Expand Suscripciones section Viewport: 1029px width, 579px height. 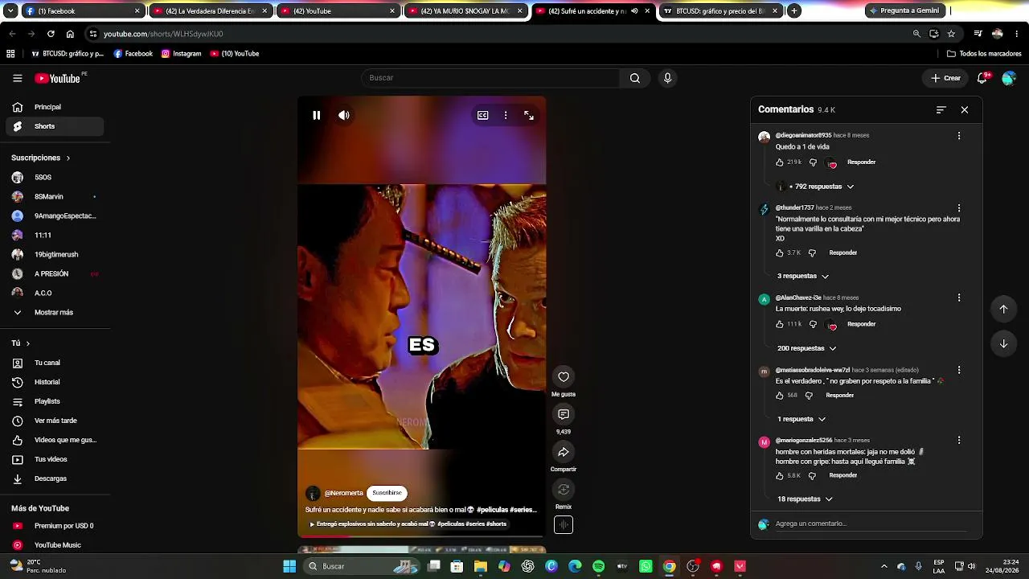point(41,158)
